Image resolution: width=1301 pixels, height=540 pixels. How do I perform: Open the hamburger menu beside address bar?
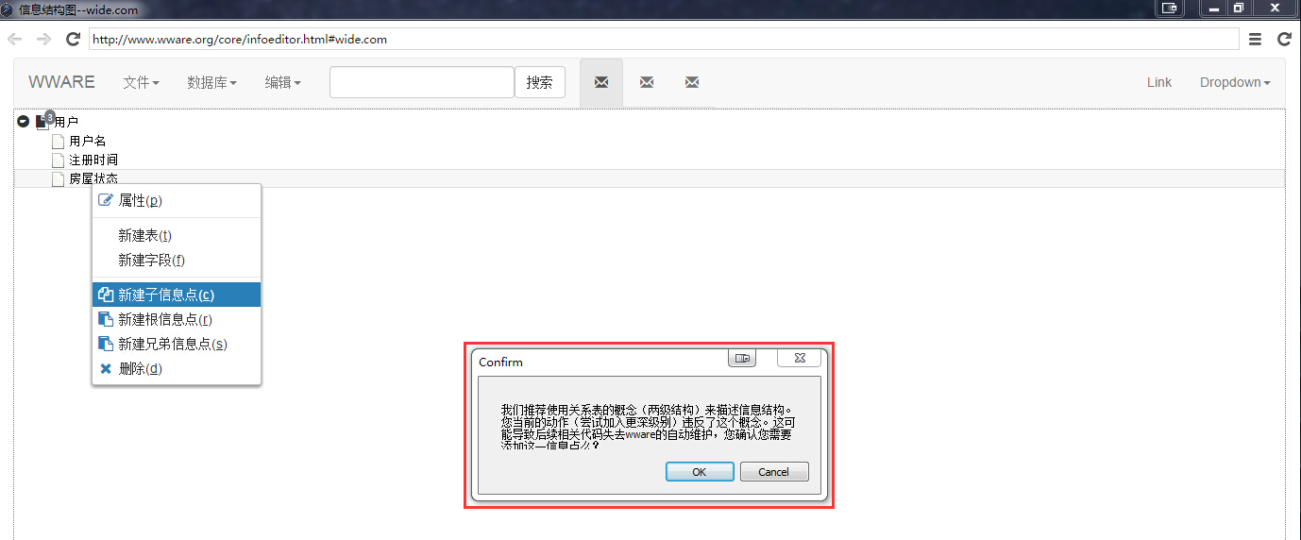[x=1255, y=39]
